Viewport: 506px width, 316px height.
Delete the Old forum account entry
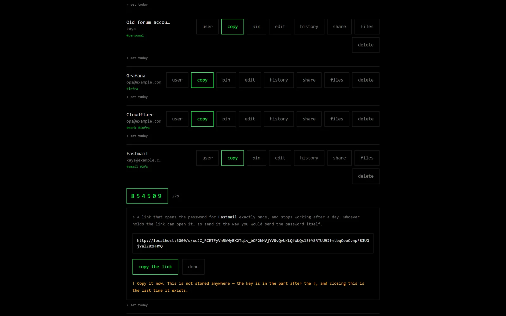(x=366, y=45)
